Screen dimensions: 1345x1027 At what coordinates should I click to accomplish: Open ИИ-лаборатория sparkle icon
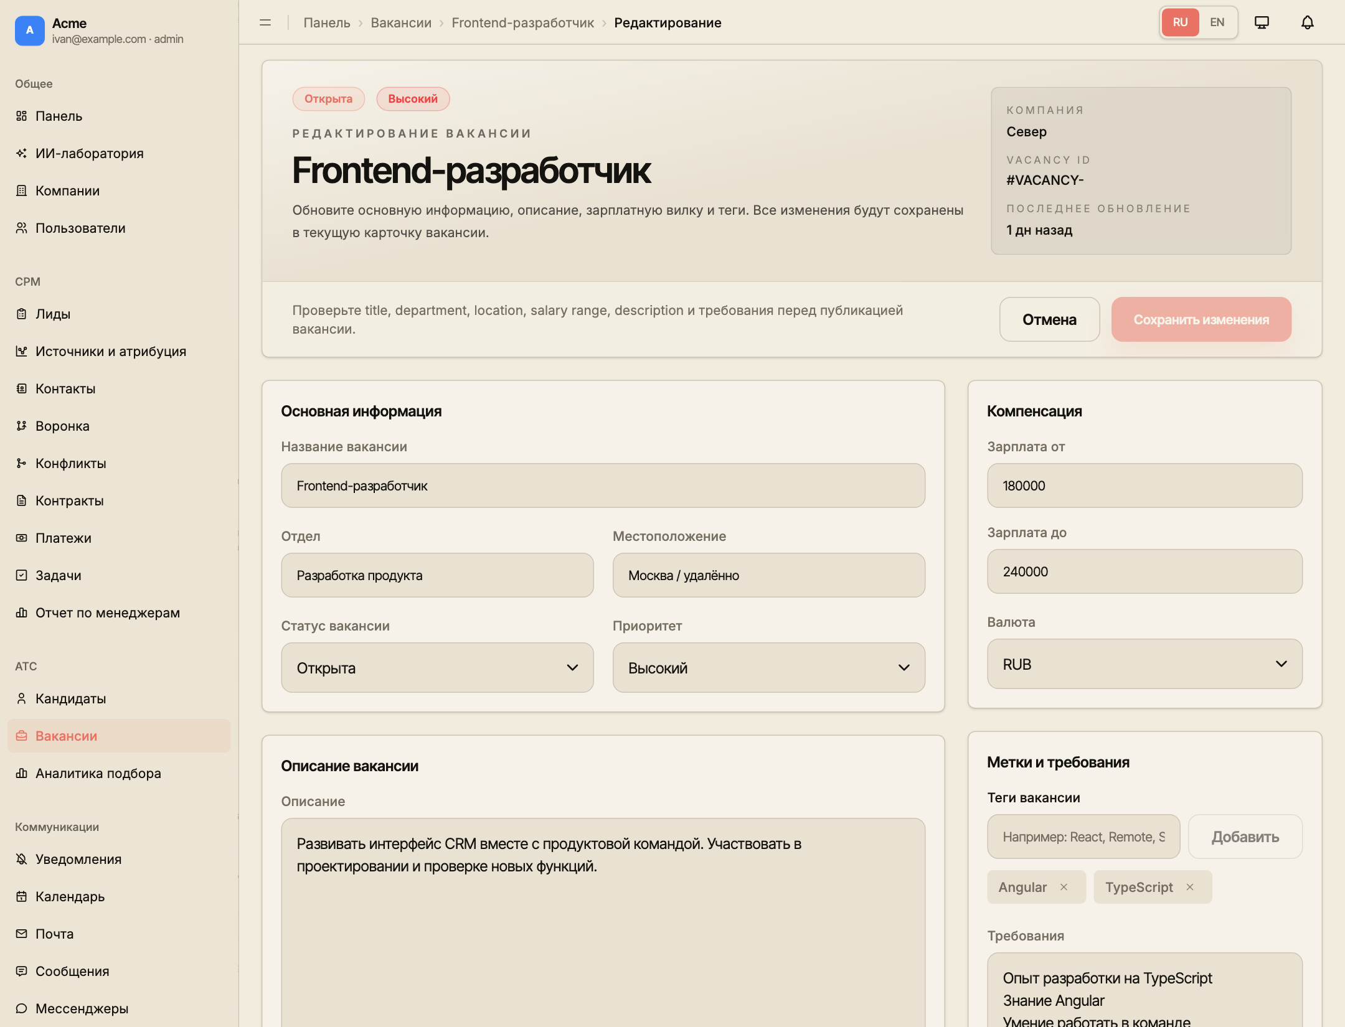point(21,153)
